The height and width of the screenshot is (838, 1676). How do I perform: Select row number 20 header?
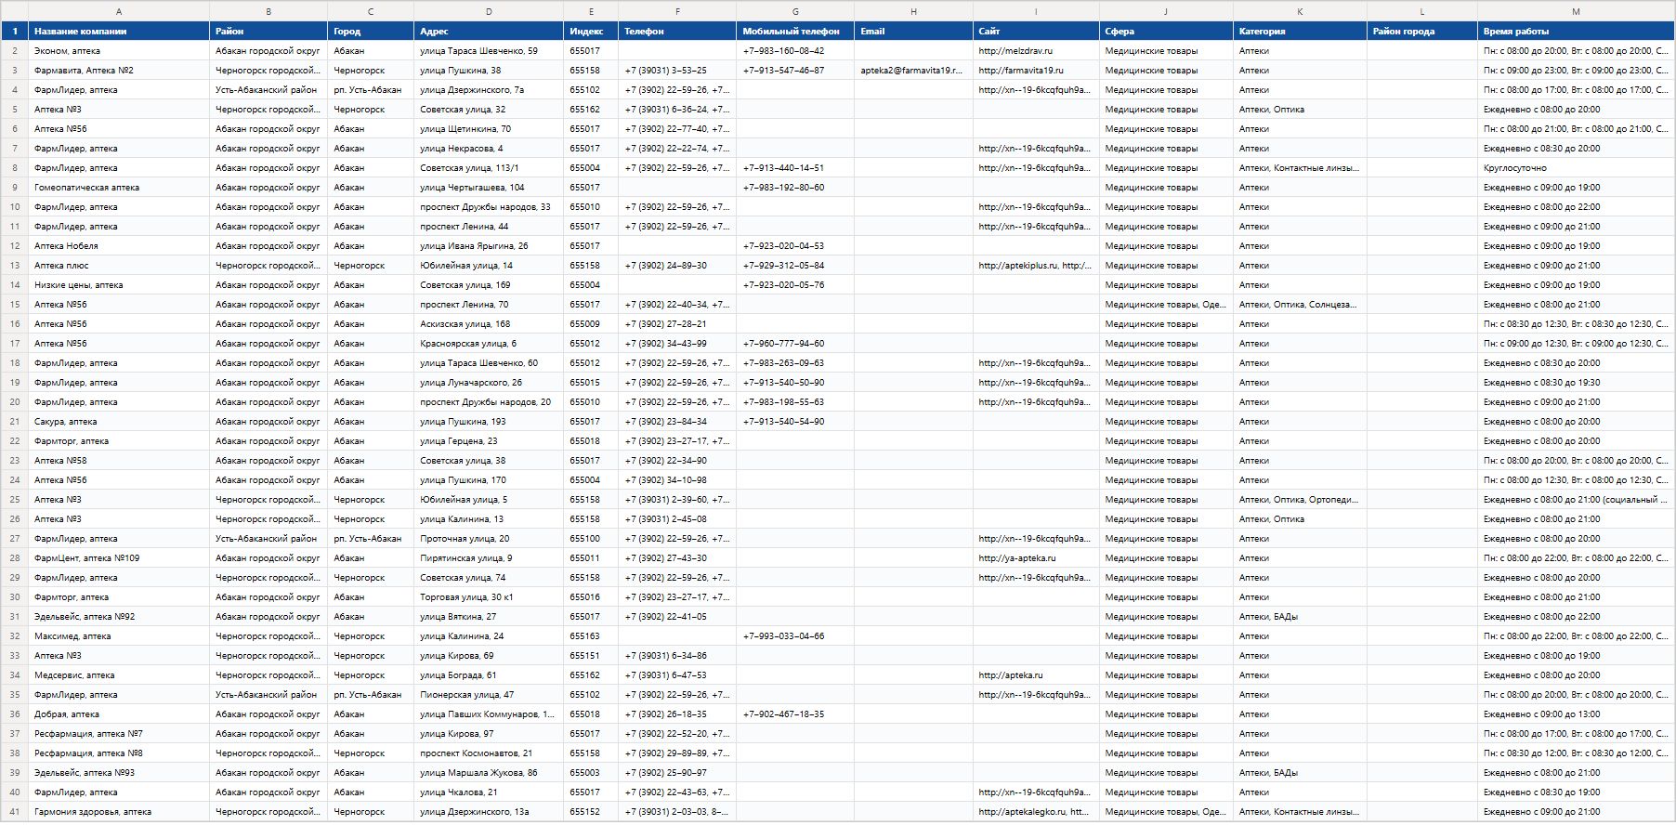(x=15, y=402)
